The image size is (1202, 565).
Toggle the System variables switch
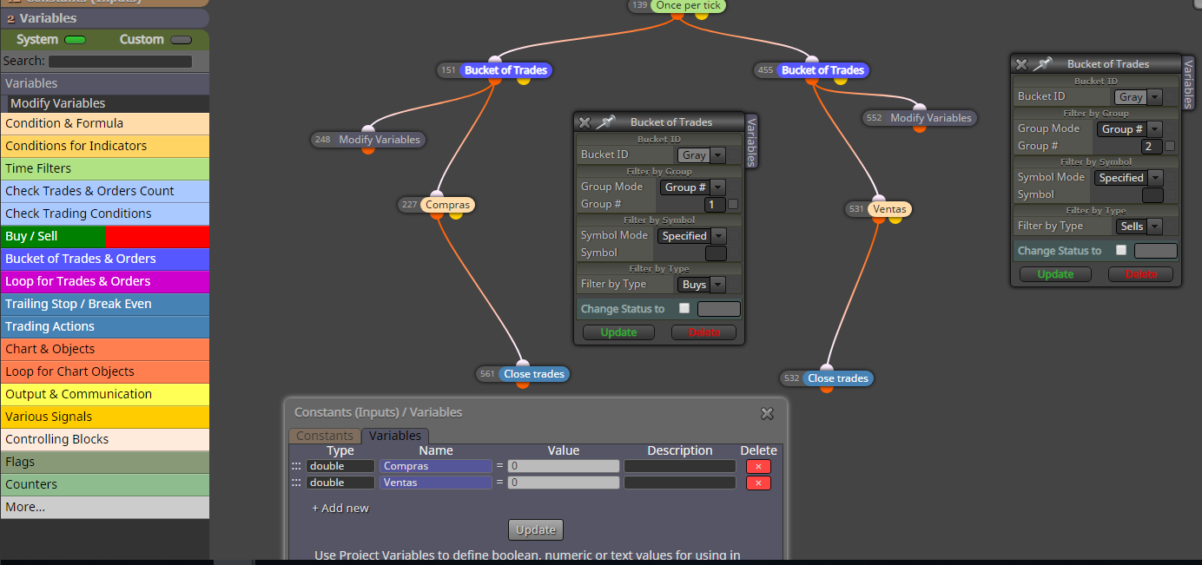coord(75,40)
